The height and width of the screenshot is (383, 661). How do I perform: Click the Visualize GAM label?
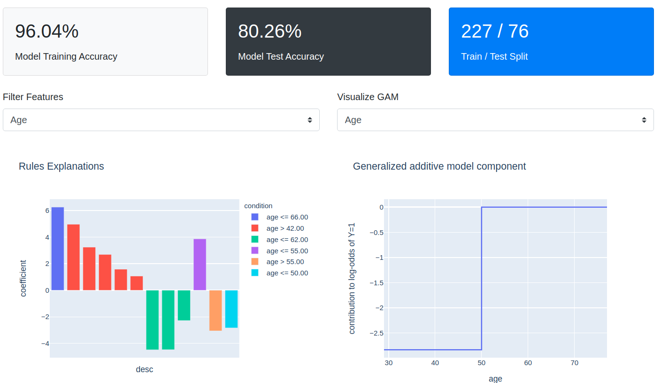click(368, 97)
